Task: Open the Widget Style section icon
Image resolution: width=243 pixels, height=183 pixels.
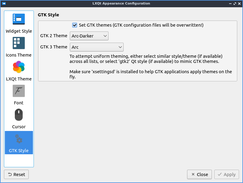Action: pyautogui.click(x=19, y=19)
